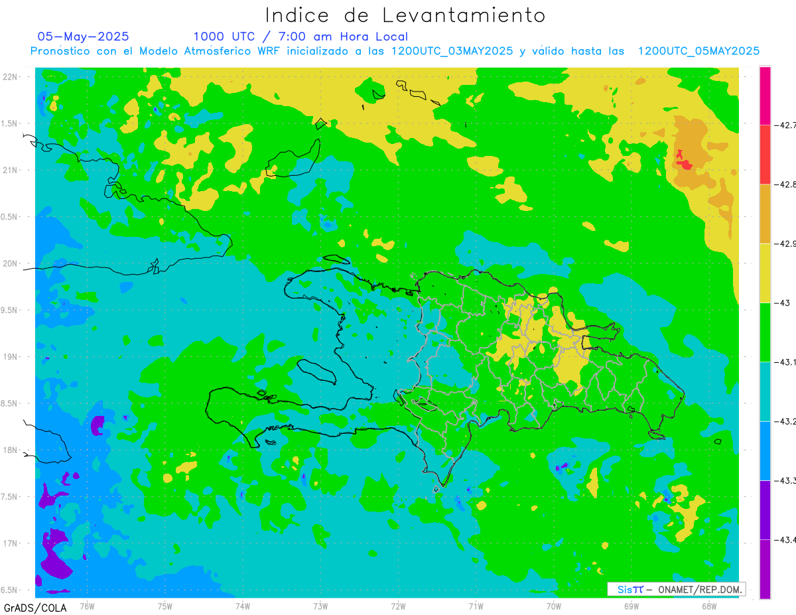Click legend value "-43.1"

[x=785, y=362]
